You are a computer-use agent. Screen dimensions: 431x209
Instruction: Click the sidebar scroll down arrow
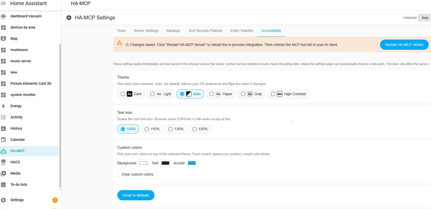[x=60, y=190]
